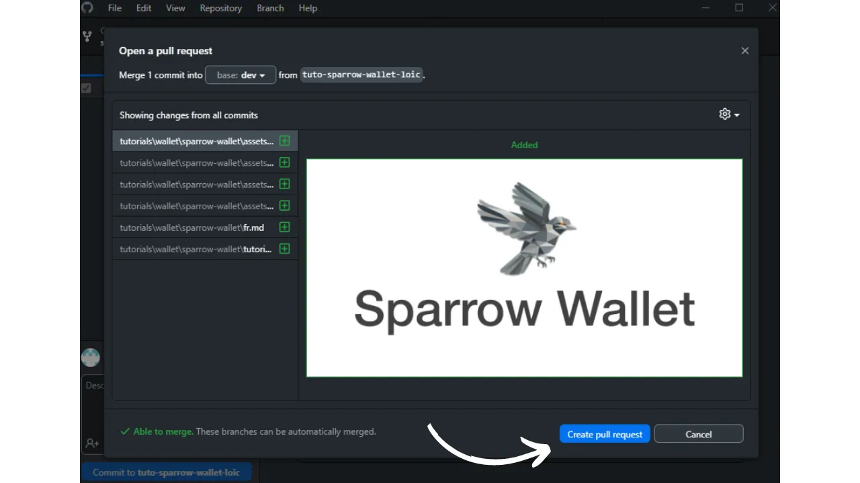Click the Create pull request button
Image resolution: width=860 pixels, height=483 pixels.
[605, 434]
